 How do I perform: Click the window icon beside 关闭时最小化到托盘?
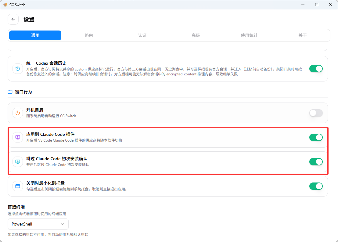coord(18,186)
